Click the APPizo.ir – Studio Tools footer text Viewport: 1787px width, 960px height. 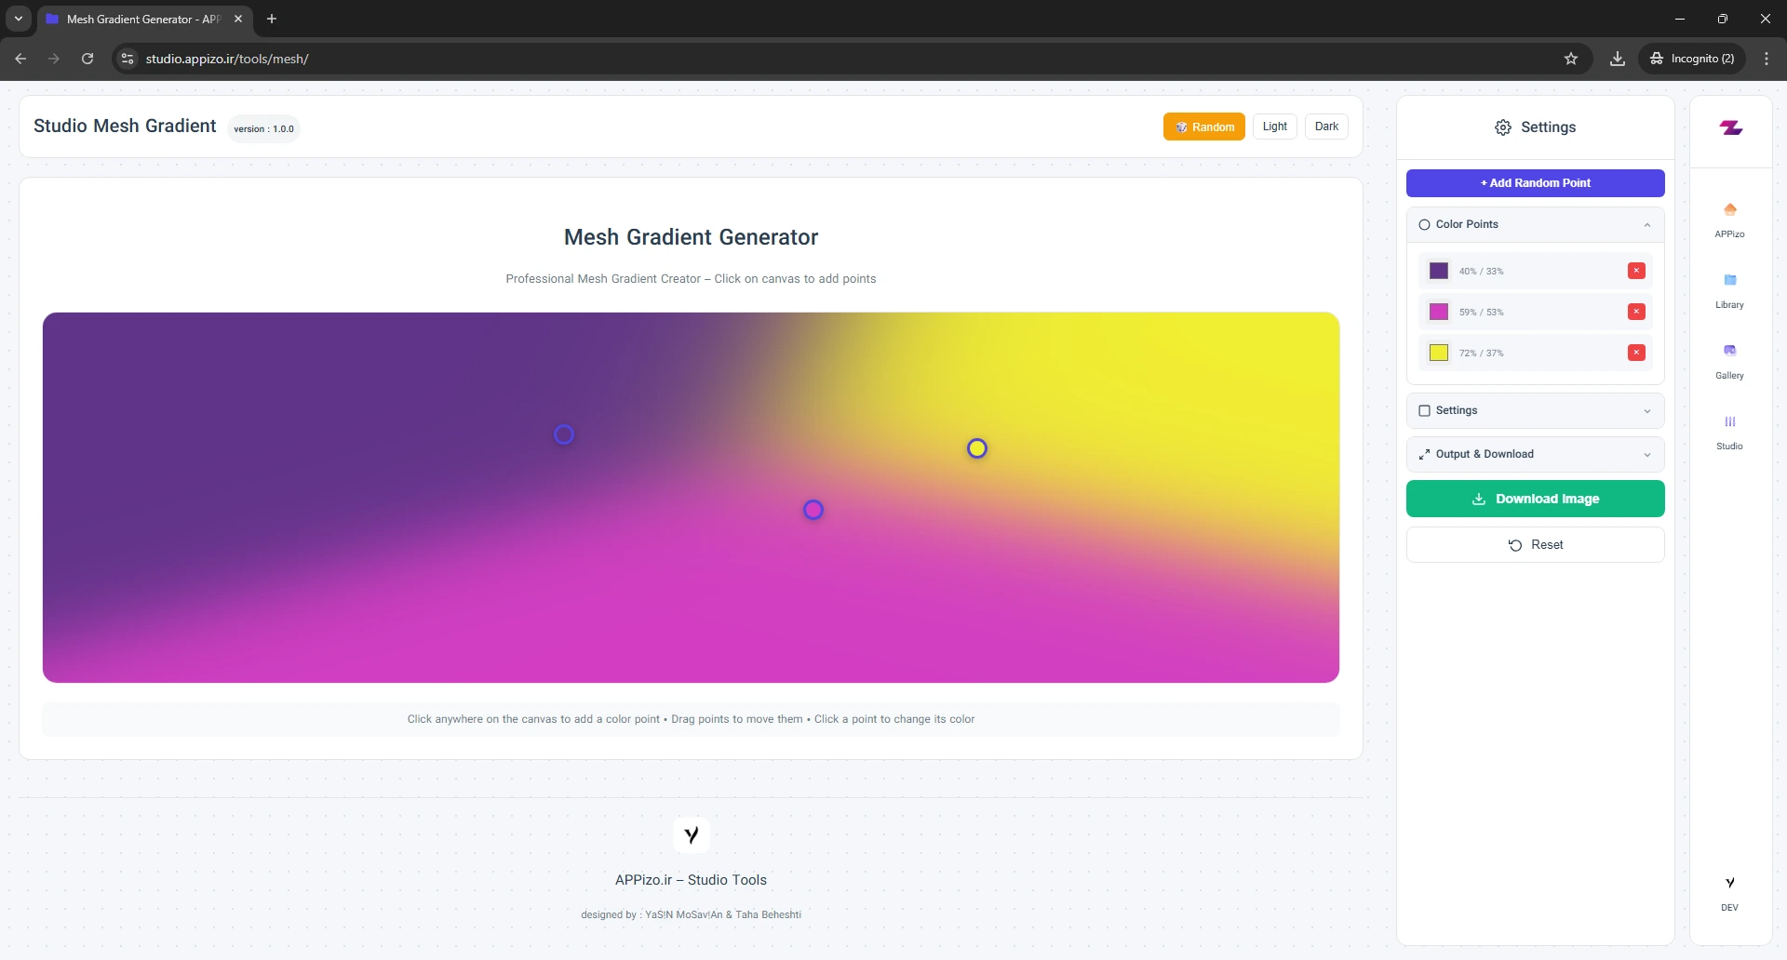point(692,880)
